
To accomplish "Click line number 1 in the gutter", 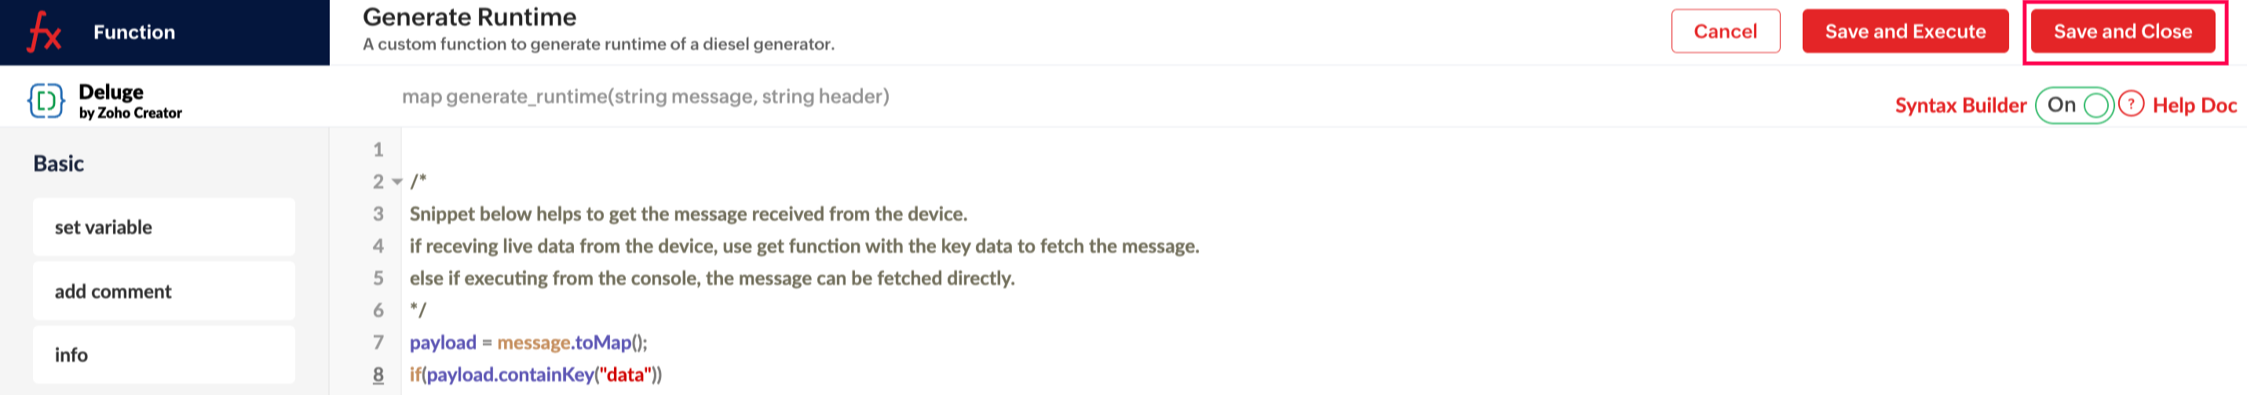I will coord(378,150).
